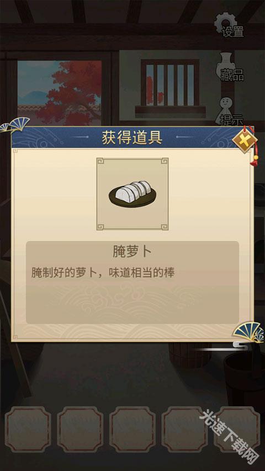Tap the small barred window
The height and width of the screenshot is (471, 265).
click(170, 86)
